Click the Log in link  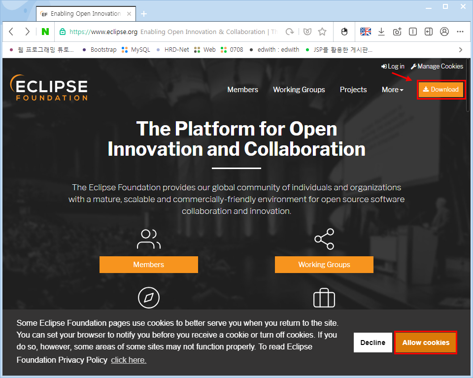[393, 67]
